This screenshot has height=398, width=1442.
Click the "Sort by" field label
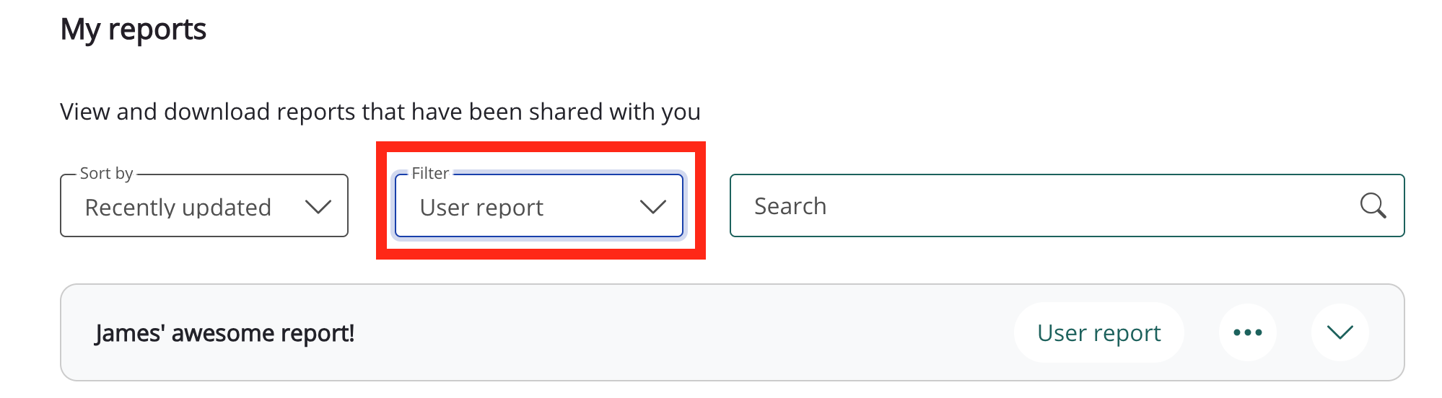[106, 173]
